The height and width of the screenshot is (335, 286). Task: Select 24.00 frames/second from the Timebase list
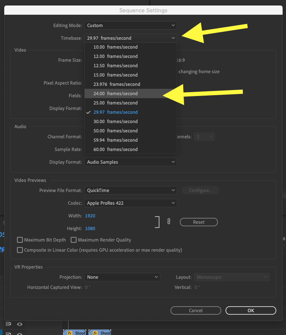pos(115,93)
